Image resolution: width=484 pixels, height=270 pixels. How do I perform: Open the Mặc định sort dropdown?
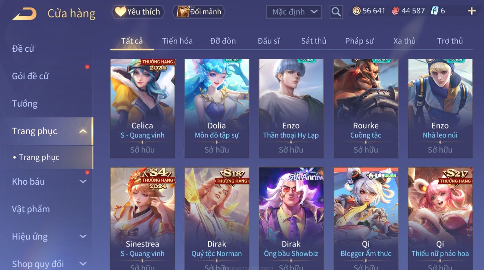(294, 12)
